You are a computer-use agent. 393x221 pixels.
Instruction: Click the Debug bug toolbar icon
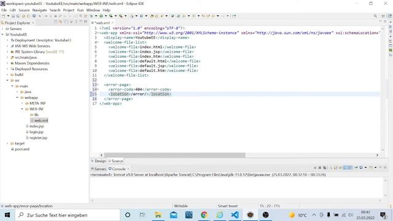pyautogui.click(x=91, y=16)
